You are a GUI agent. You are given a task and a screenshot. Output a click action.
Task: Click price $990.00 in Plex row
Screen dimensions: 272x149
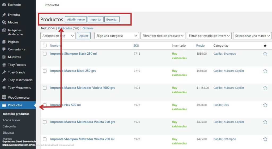[202, 105]
